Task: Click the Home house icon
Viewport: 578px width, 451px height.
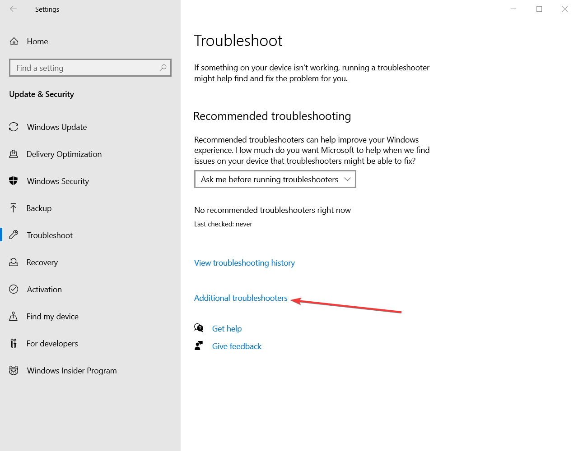Action: (14, 41)
